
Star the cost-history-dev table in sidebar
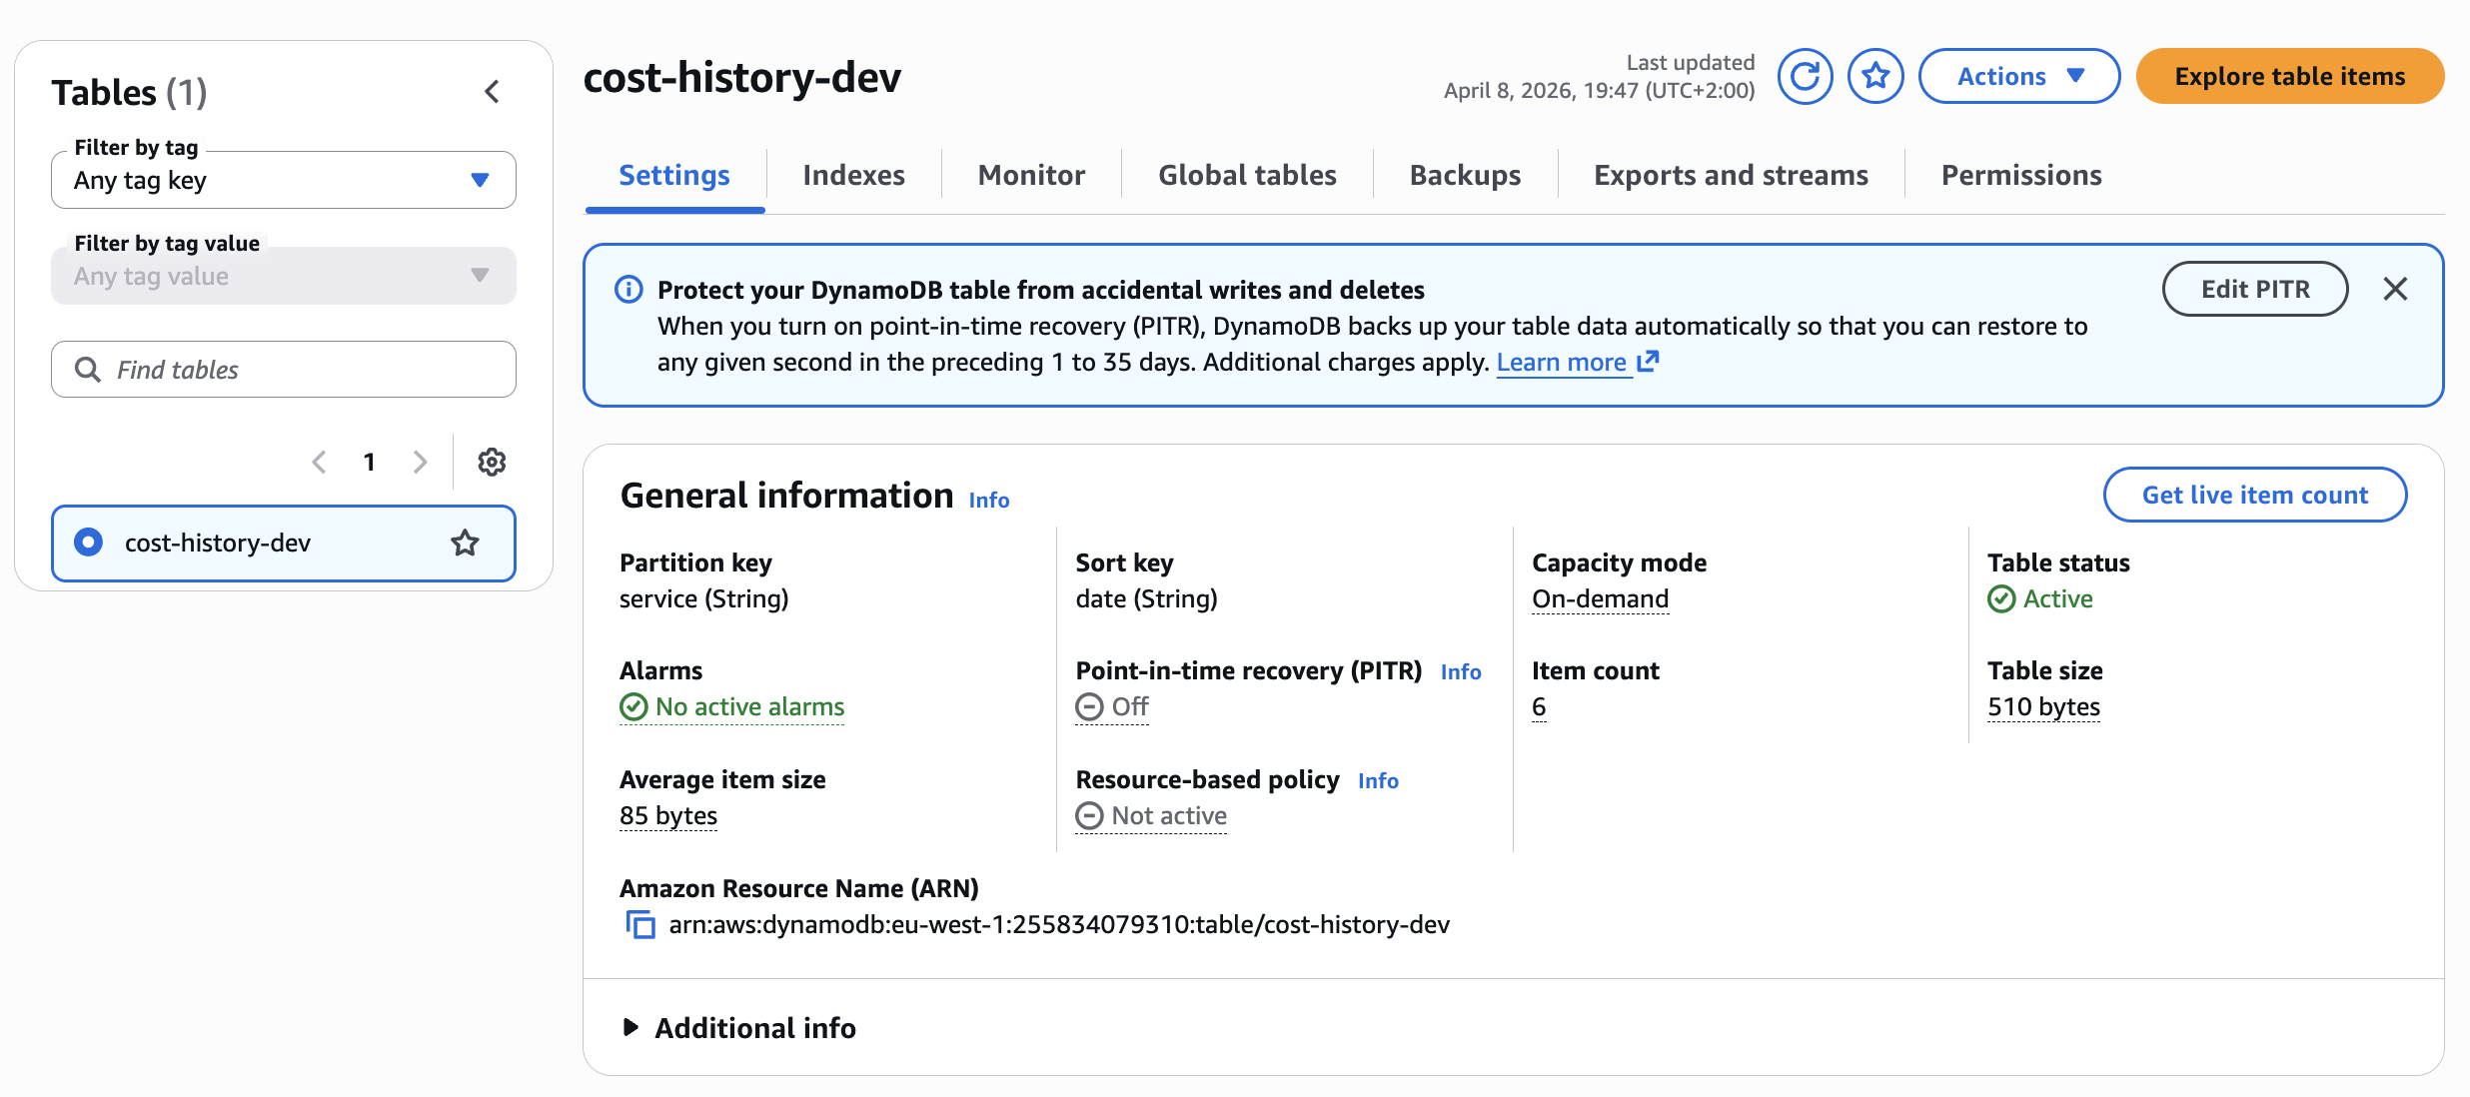point(464,543)
